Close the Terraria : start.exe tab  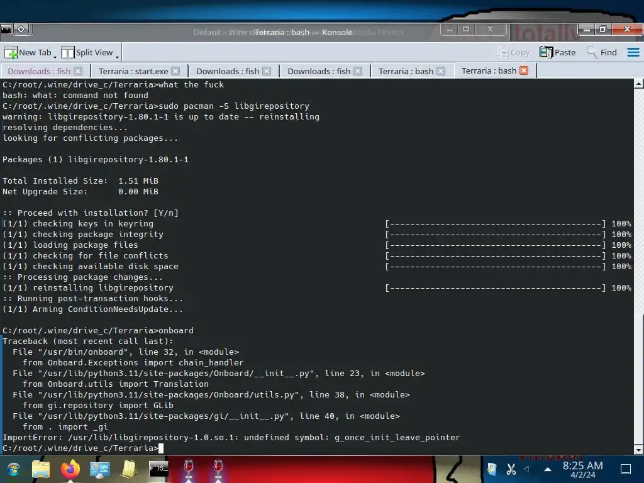pos(175,71)
